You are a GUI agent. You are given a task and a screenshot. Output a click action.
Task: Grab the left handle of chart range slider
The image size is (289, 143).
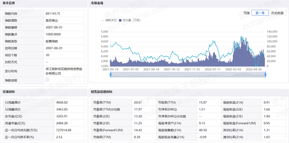[x=111, y=75]
